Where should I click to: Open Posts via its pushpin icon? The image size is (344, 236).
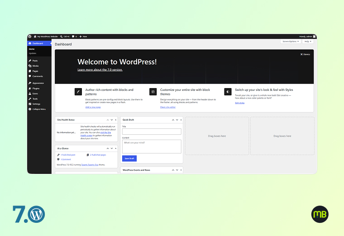30,61
